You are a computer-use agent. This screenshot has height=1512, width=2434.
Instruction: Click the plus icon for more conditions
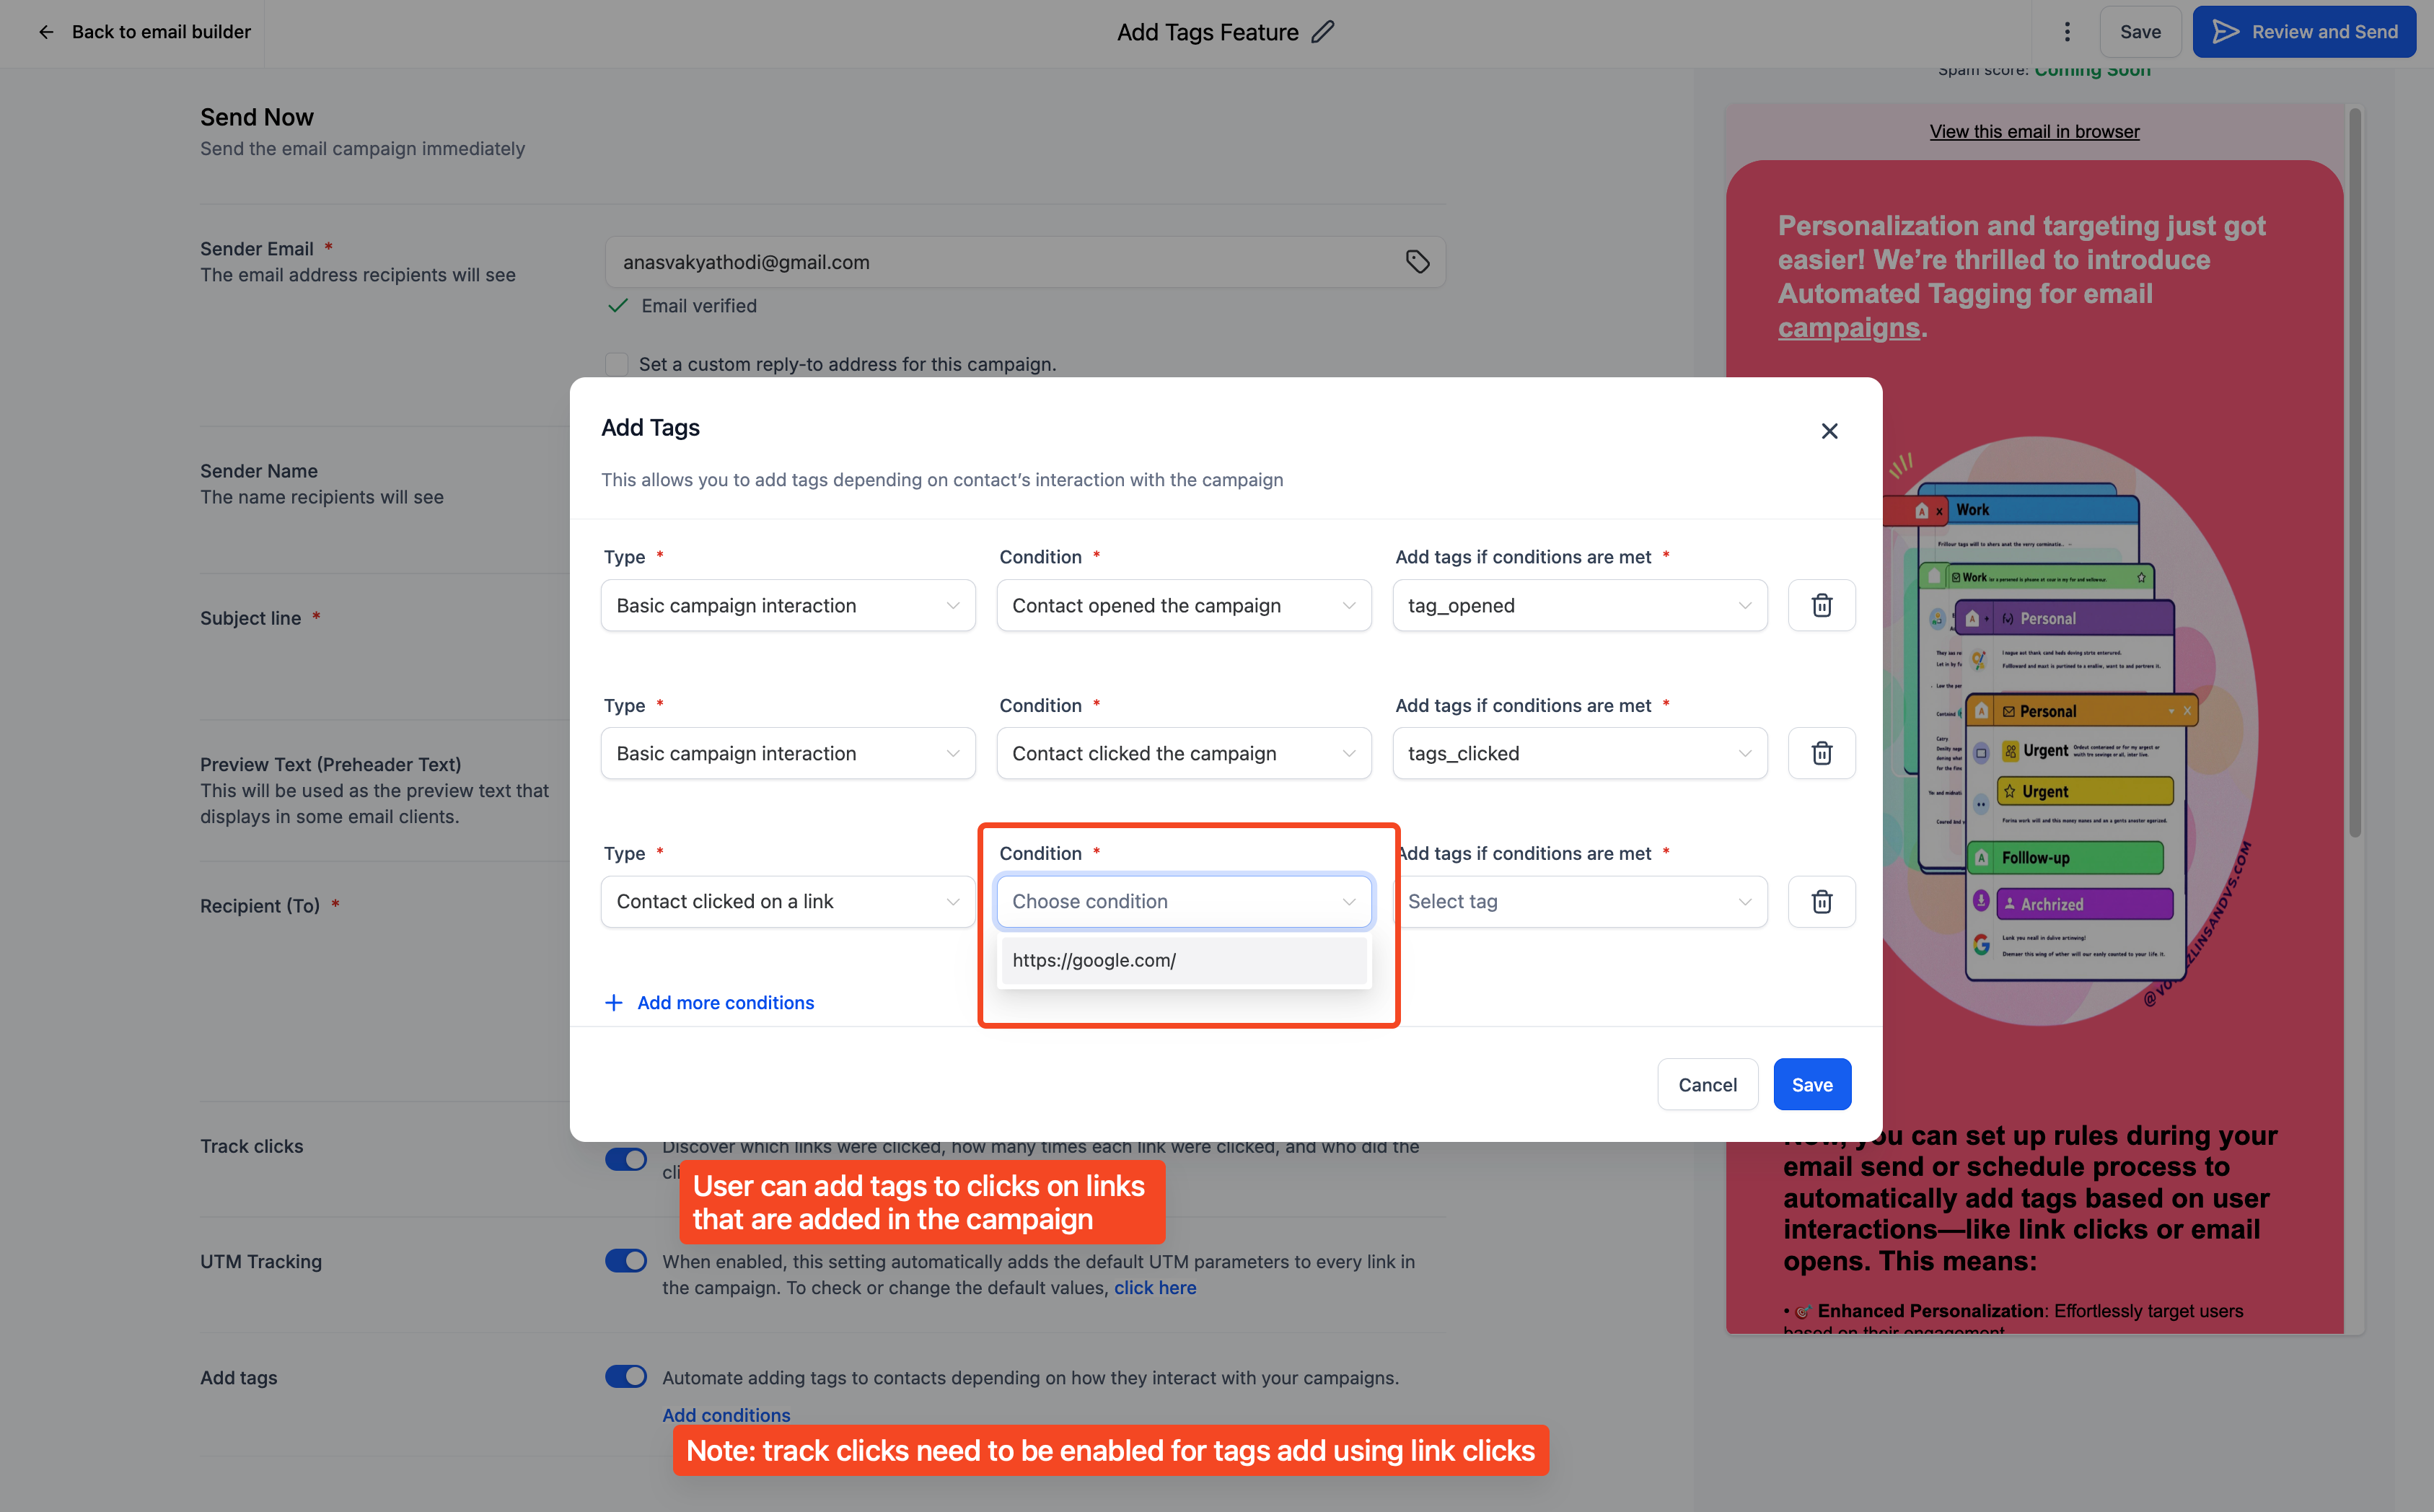614,1002
